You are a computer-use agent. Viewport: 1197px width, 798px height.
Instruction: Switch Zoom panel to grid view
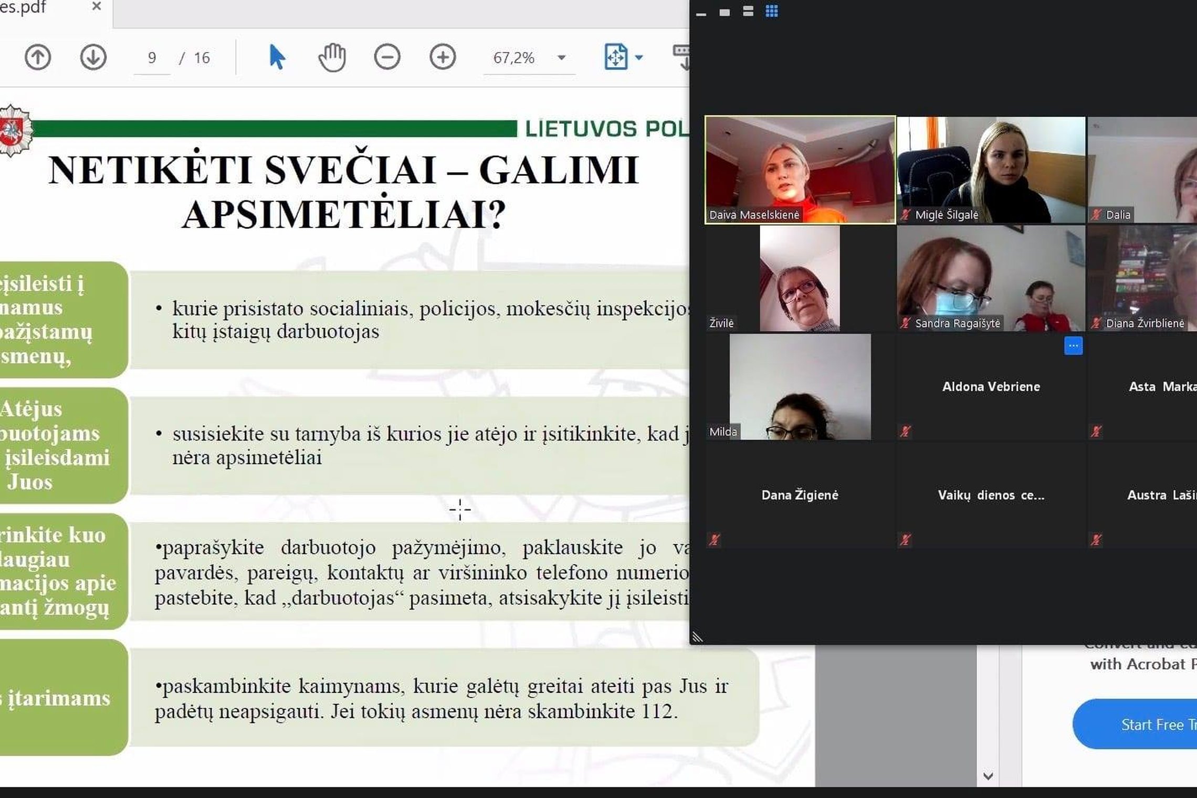pos(772,12)
